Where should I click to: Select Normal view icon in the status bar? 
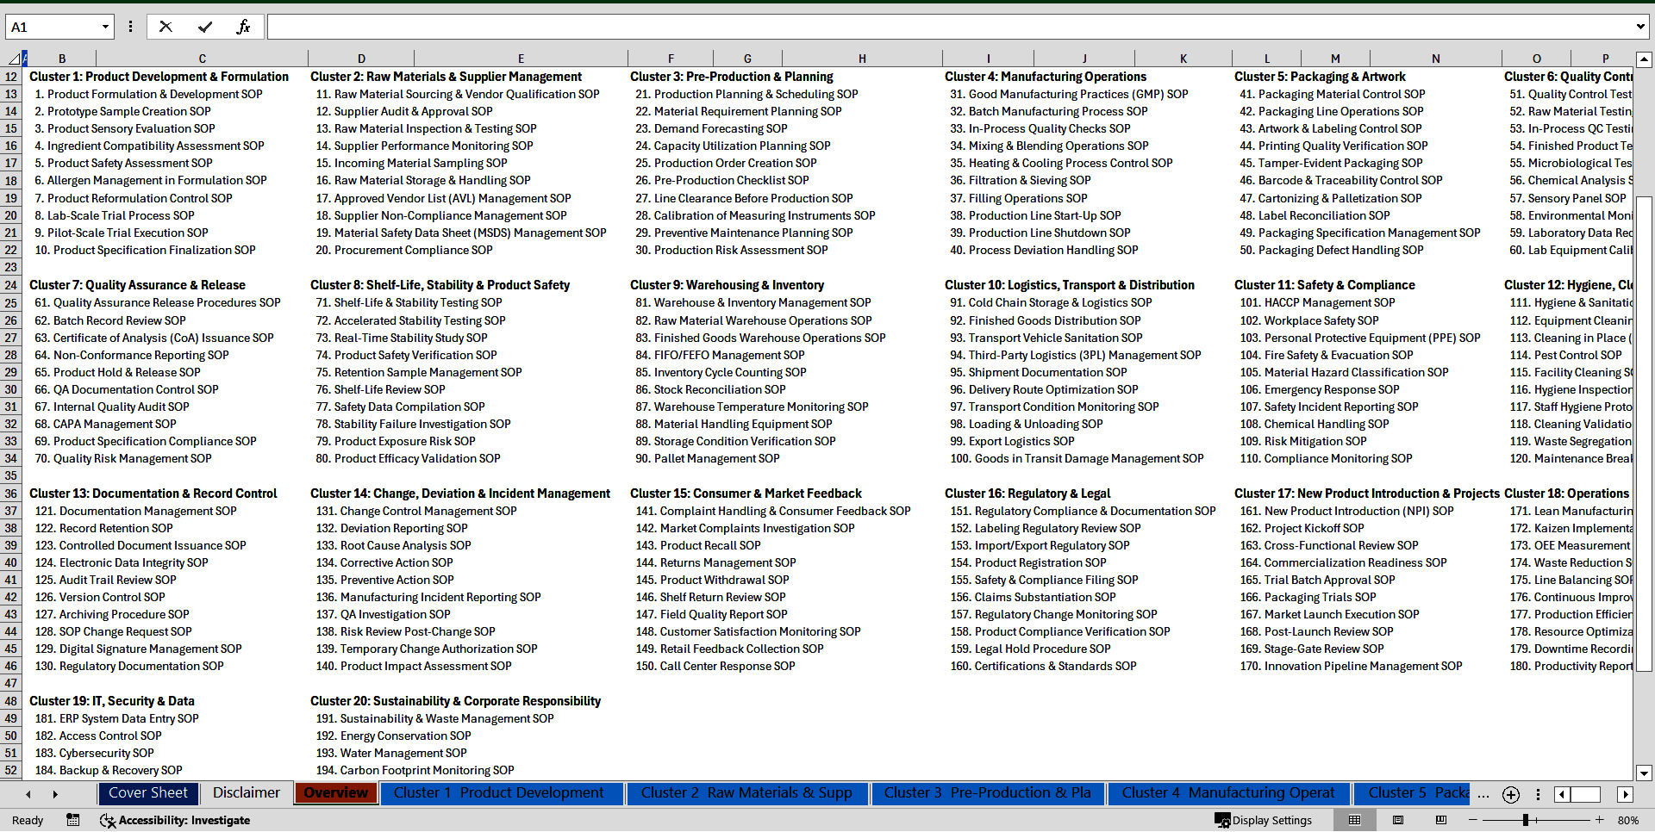[x=1355, y=820]
